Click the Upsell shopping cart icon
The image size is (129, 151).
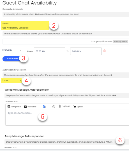[75, 107]
